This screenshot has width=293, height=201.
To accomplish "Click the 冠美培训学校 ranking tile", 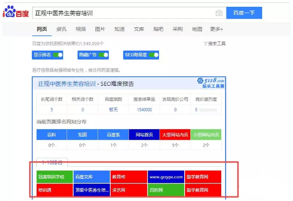I will (54, 177).
